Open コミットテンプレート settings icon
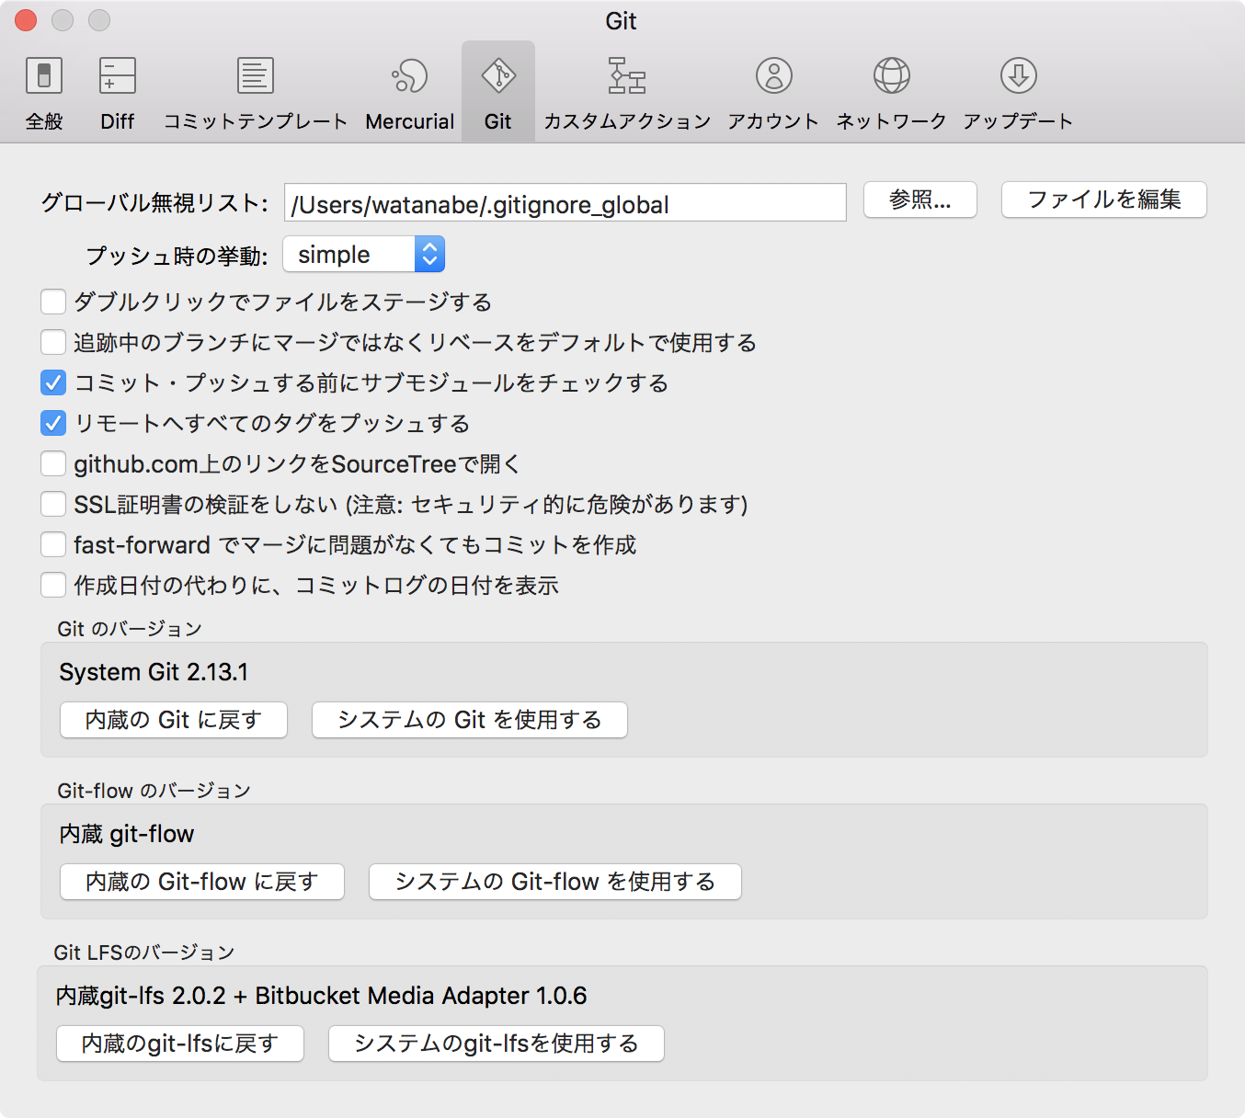Image resolution: width=1245 pixels, height=1118 pixels. pos(255,87)
